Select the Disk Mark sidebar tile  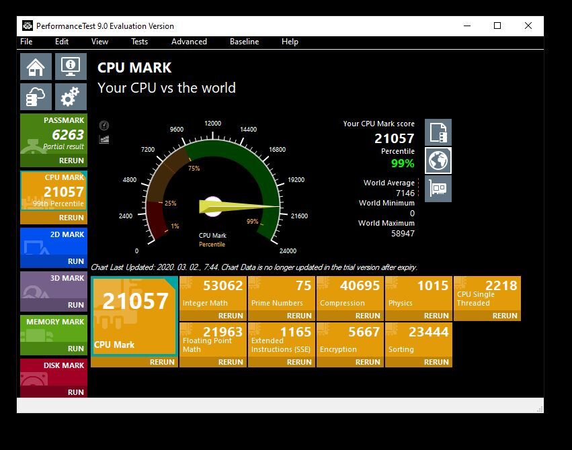point(54,372)
